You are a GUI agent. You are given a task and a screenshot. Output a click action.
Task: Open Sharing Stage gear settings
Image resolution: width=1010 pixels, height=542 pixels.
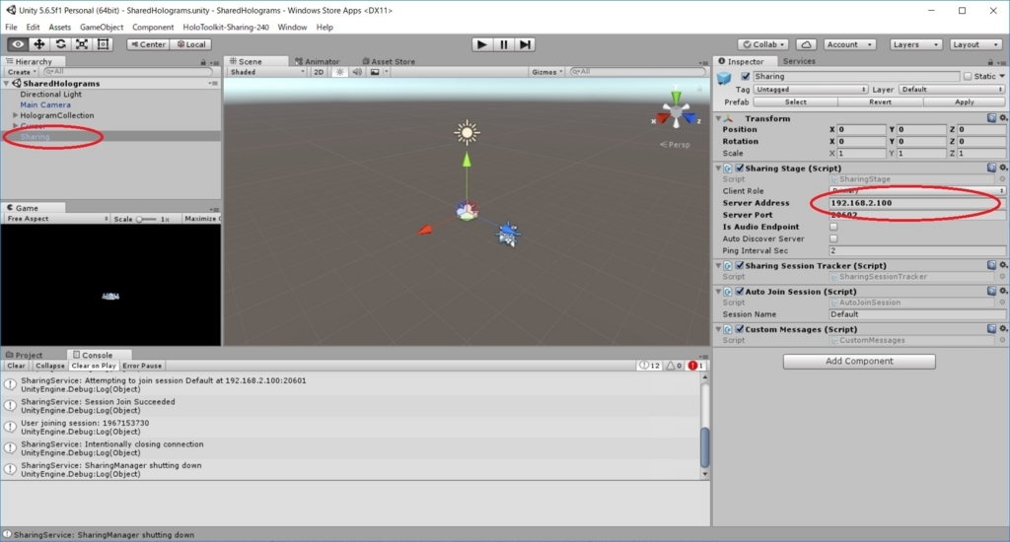[1003, 168]
